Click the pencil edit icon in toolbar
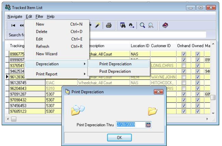The height and width of the screenshot is (146, 222). [x=98, y=25]
